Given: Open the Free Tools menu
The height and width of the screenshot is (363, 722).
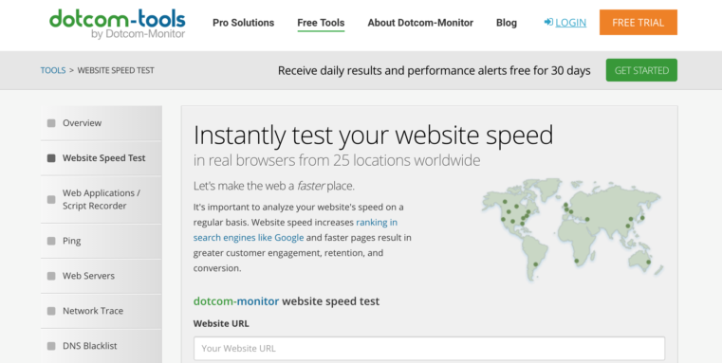Looking at the screenshot, I should point(321,23).
